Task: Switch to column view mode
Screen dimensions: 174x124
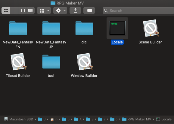Action: 22,10
